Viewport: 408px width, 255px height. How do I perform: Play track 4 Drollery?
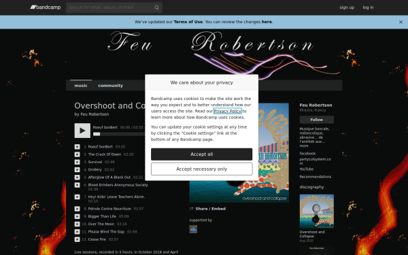[78, 169]
